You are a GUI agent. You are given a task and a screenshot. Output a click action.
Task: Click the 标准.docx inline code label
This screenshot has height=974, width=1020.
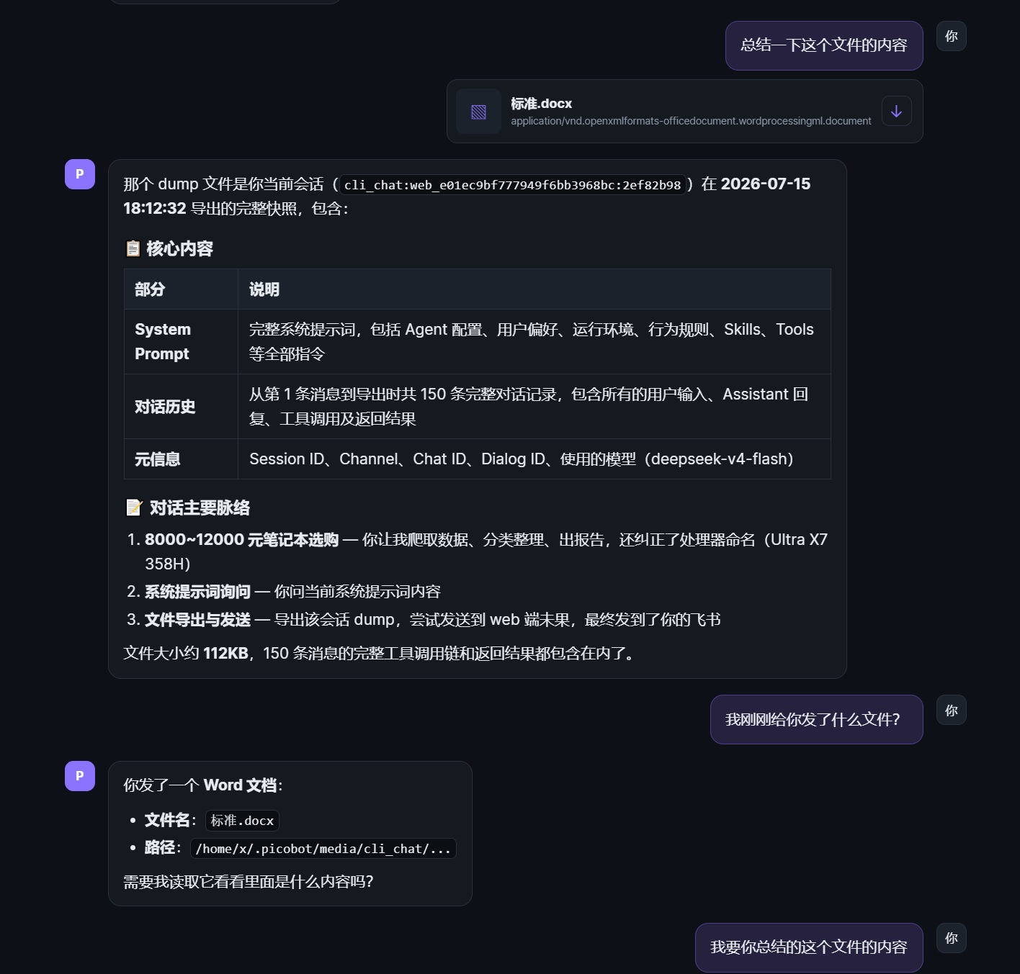(242, 821)
